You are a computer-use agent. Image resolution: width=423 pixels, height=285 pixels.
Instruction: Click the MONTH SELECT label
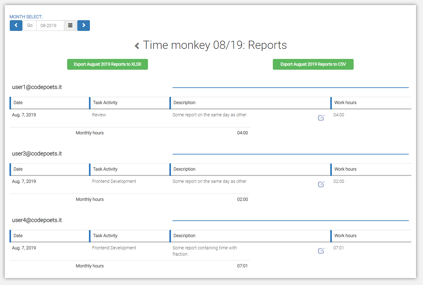[x=26, y=17]
